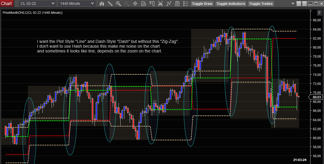The image size is (324, 164).
Task: Select the PriorMonthOHLC indicator label
Action: coord(33,13)
